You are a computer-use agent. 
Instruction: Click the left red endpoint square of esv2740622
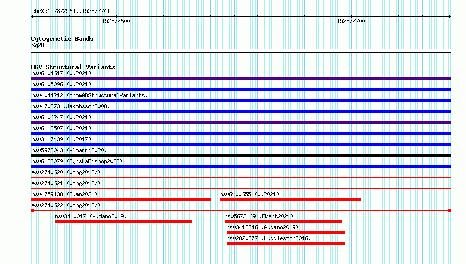pos(32,211)
